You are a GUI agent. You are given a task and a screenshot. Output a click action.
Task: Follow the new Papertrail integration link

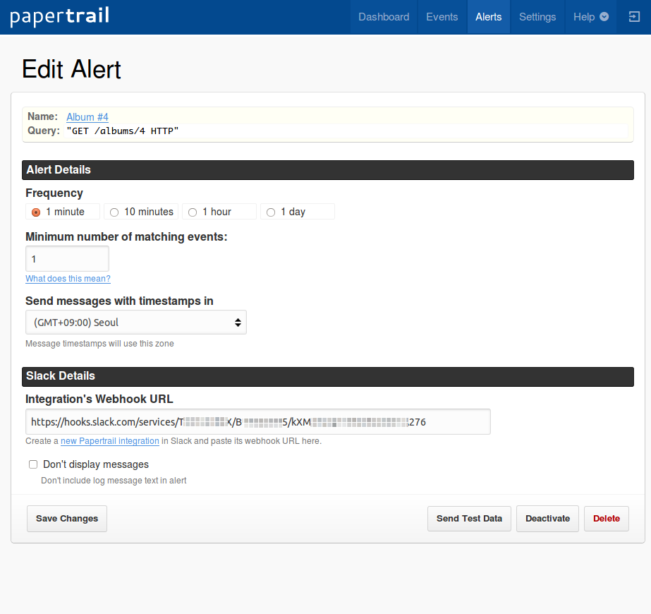pyautogui.click(x=109, y=441)
